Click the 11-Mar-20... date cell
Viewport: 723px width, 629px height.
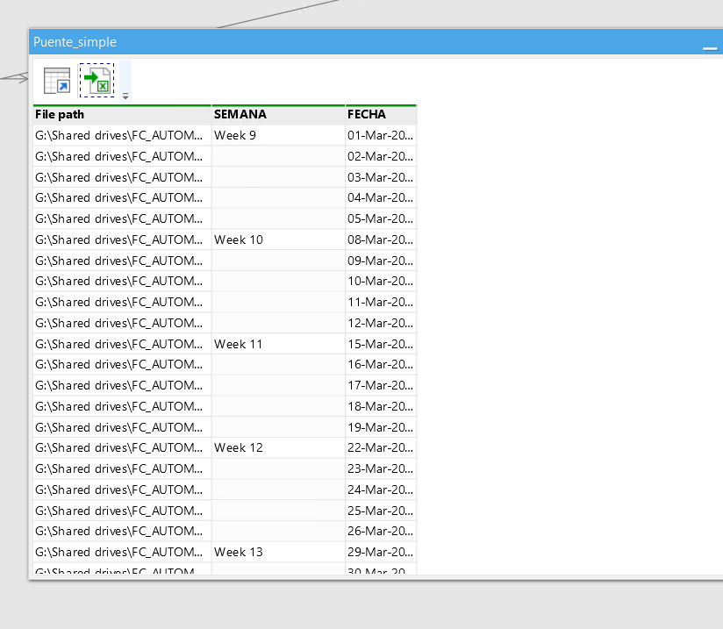coord(381,302)
